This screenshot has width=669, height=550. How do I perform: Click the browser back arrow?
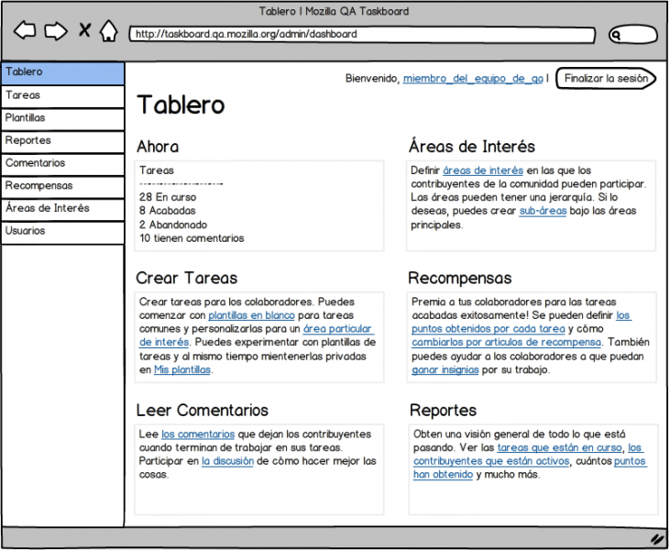[x=25, y=31]
